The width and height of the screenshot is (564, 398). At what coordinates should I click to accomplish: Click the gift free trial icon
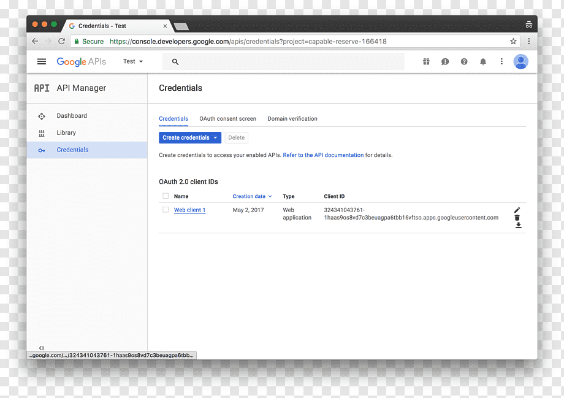click(x=426, y=61)
